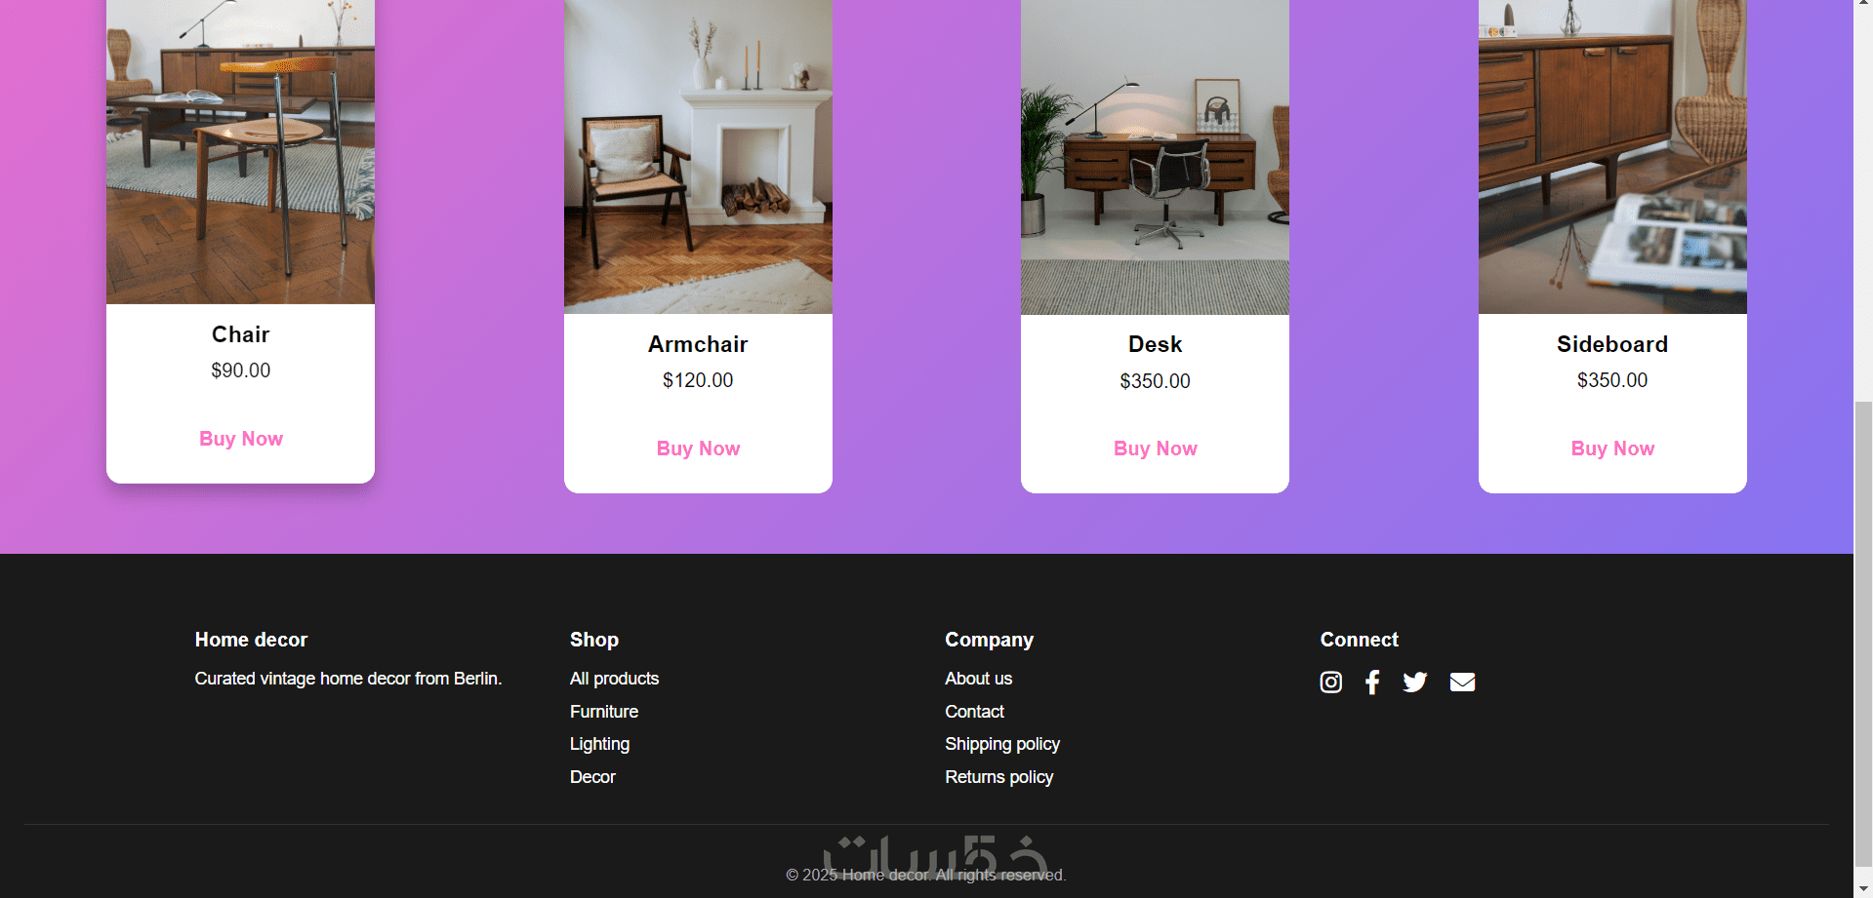
Task: View the Returns policy link
Action: (x=998, y=777)
